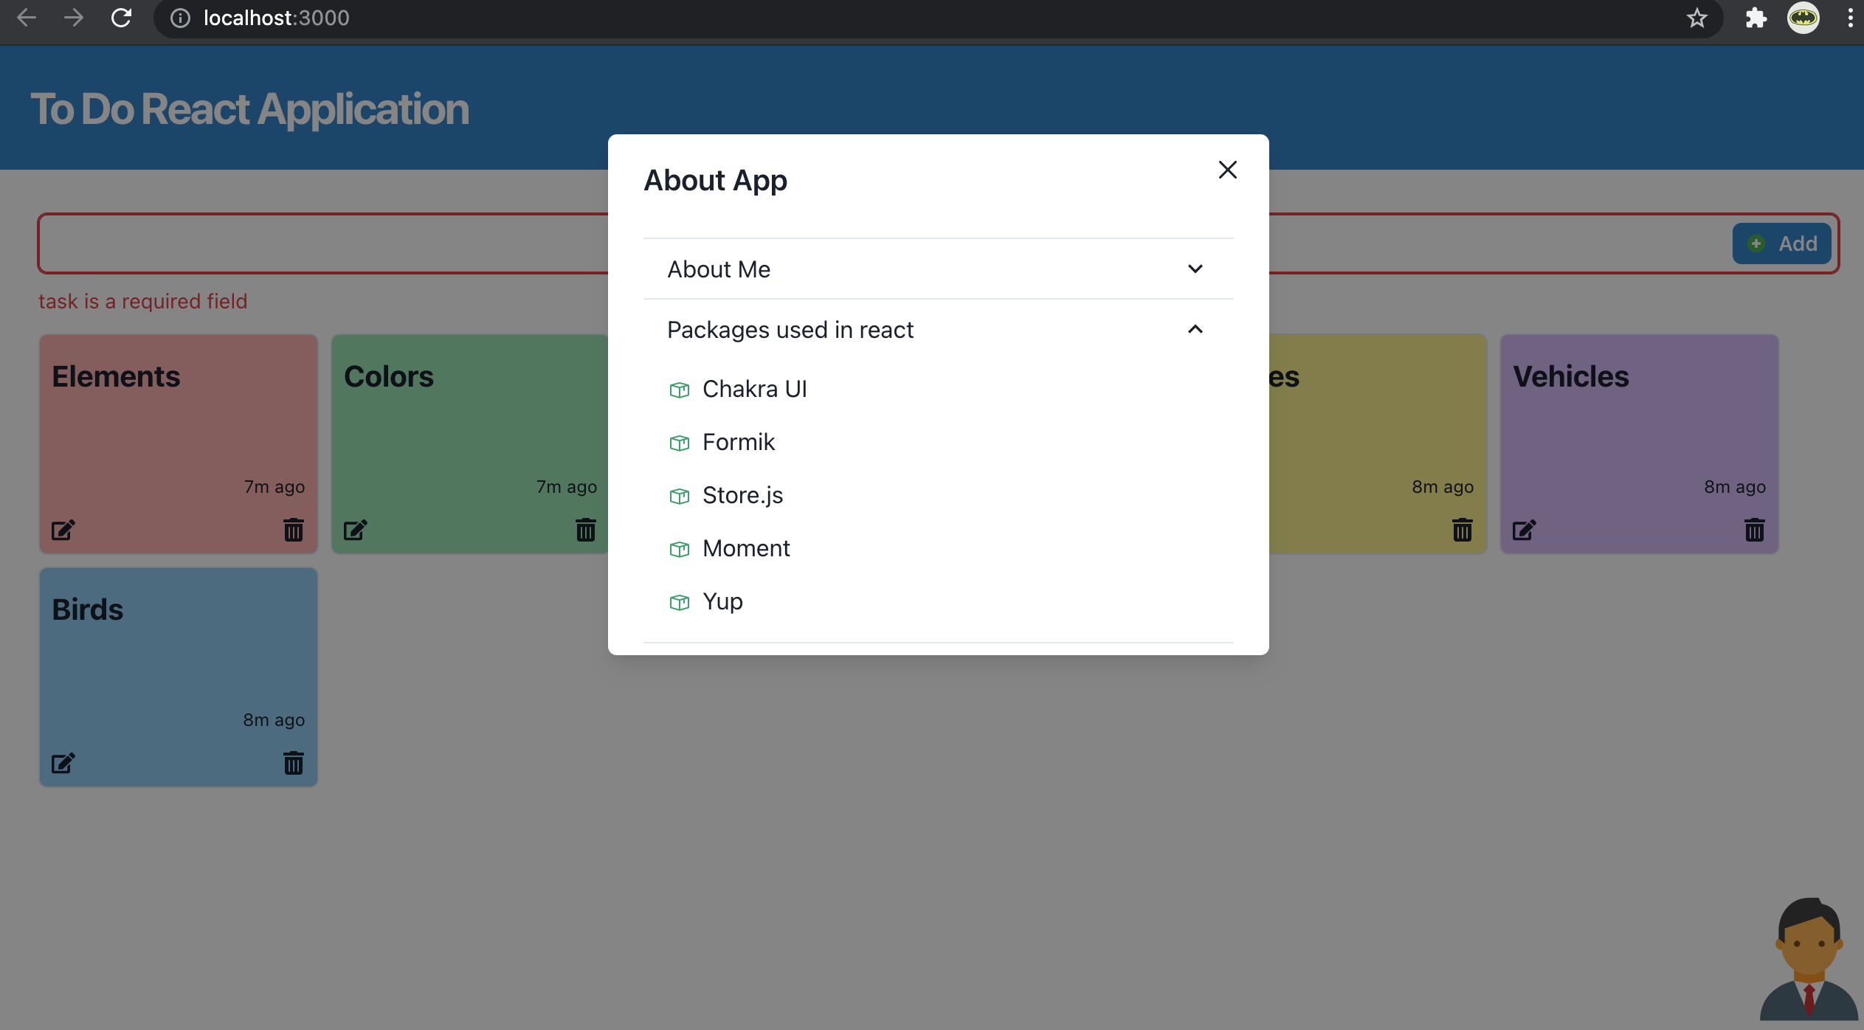The image size is (1864, 1030).
Task: Click the About Me chevron arrow
Action: 1195,269
